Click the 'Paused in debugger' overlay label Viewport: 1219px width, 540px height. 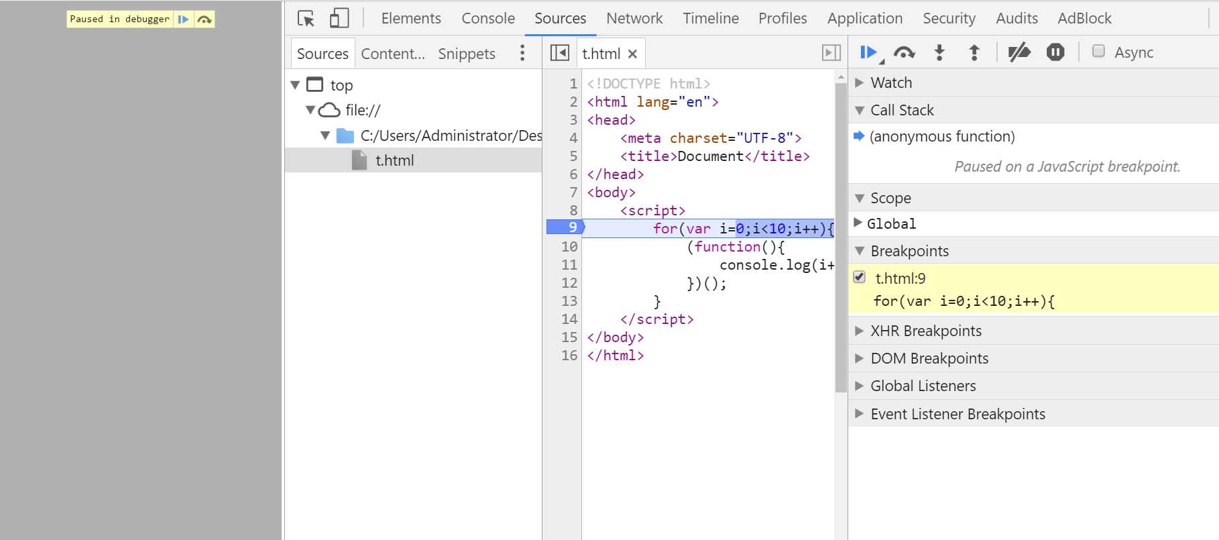pos(119,19)
